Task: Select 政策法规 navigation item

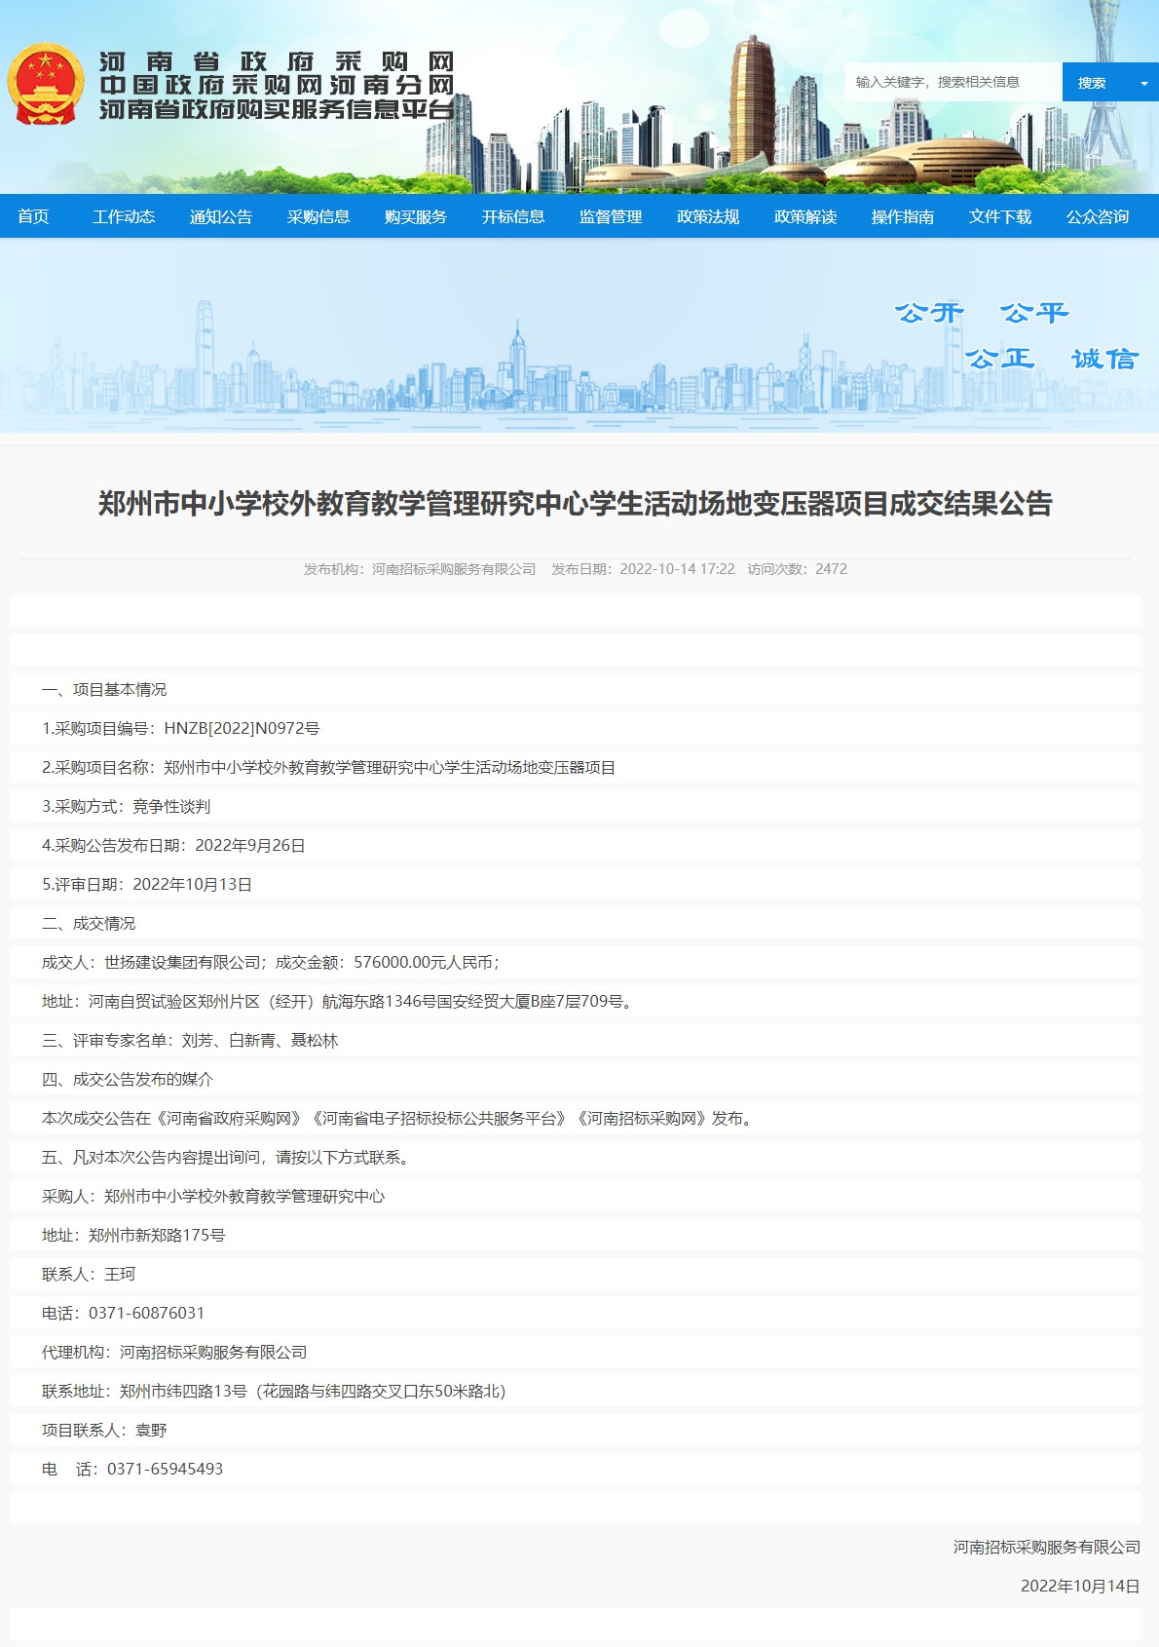Action: 708,216
